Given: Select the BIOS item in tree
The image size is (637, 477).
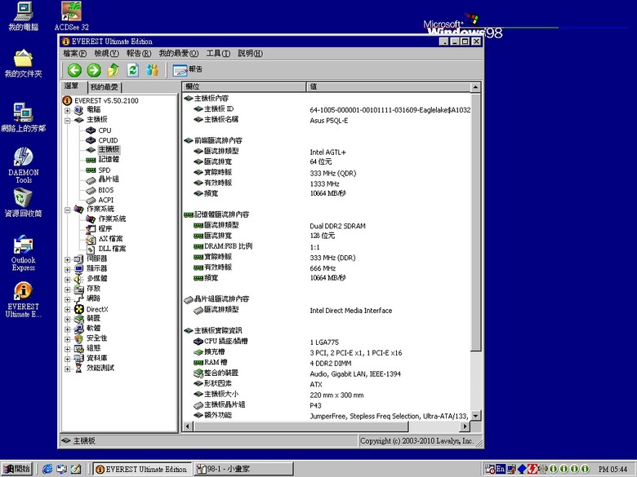Looking at the screenshot, I should click(x=105, y=190).
